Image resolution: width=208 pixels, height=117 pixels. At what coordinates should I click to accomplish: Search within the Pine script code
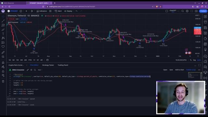35,70
